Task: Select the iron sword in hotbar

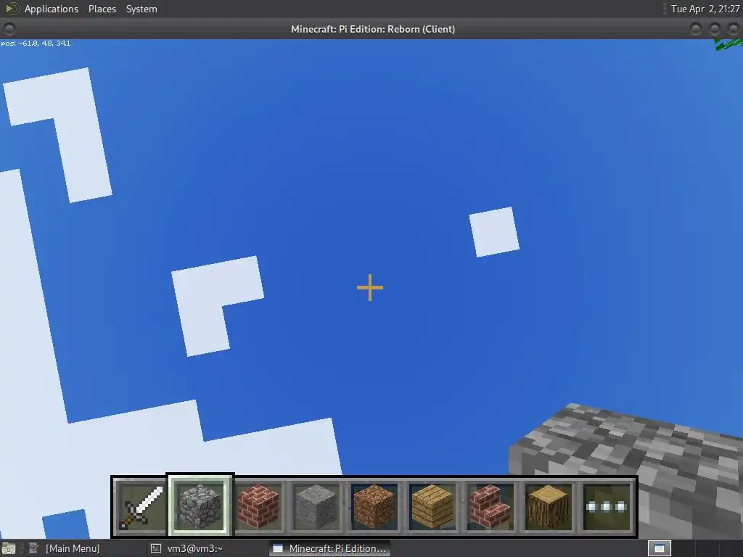Action: coord(141,506)
